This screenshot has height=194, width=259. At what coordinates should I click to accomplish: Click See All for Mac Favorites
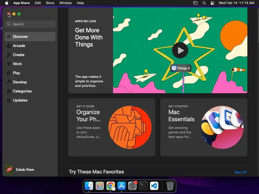coord(240,172)
